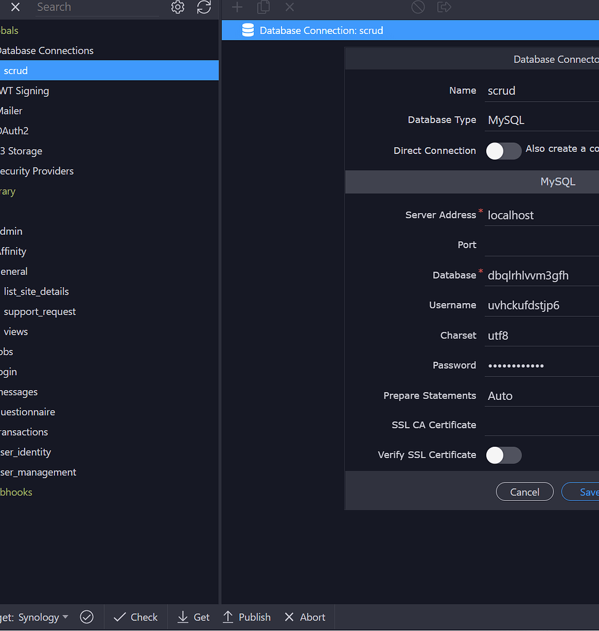Click Cancel to discard changes
The image size is (599, 631).
pos(524,492)
